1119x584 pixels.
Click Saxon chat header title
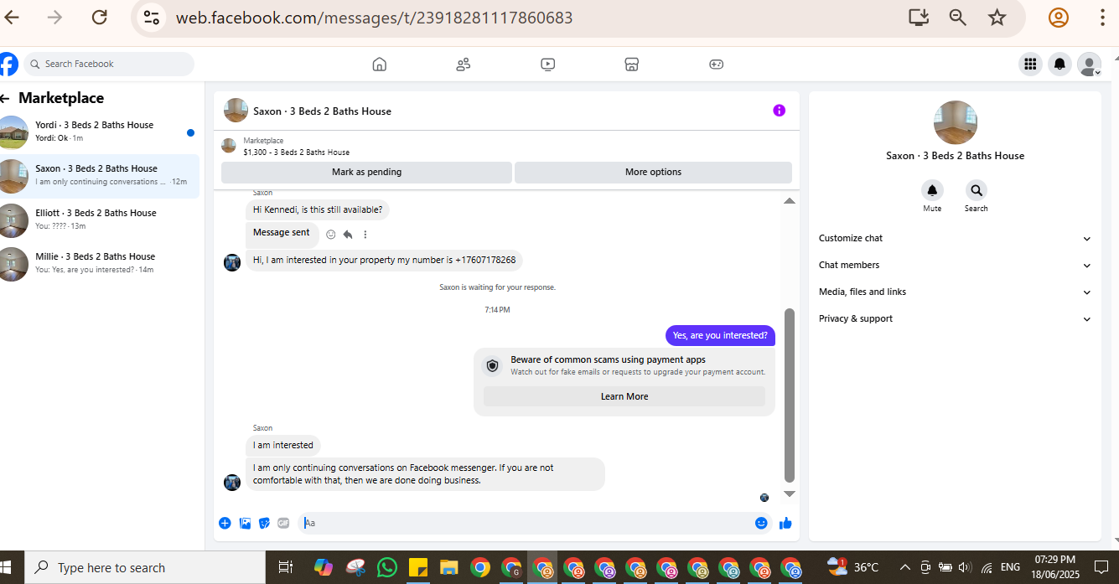322,111
